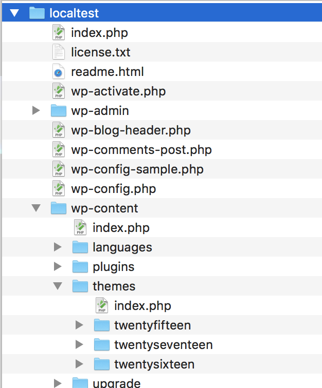Expand the twentysixteen folder

point(79,364)
